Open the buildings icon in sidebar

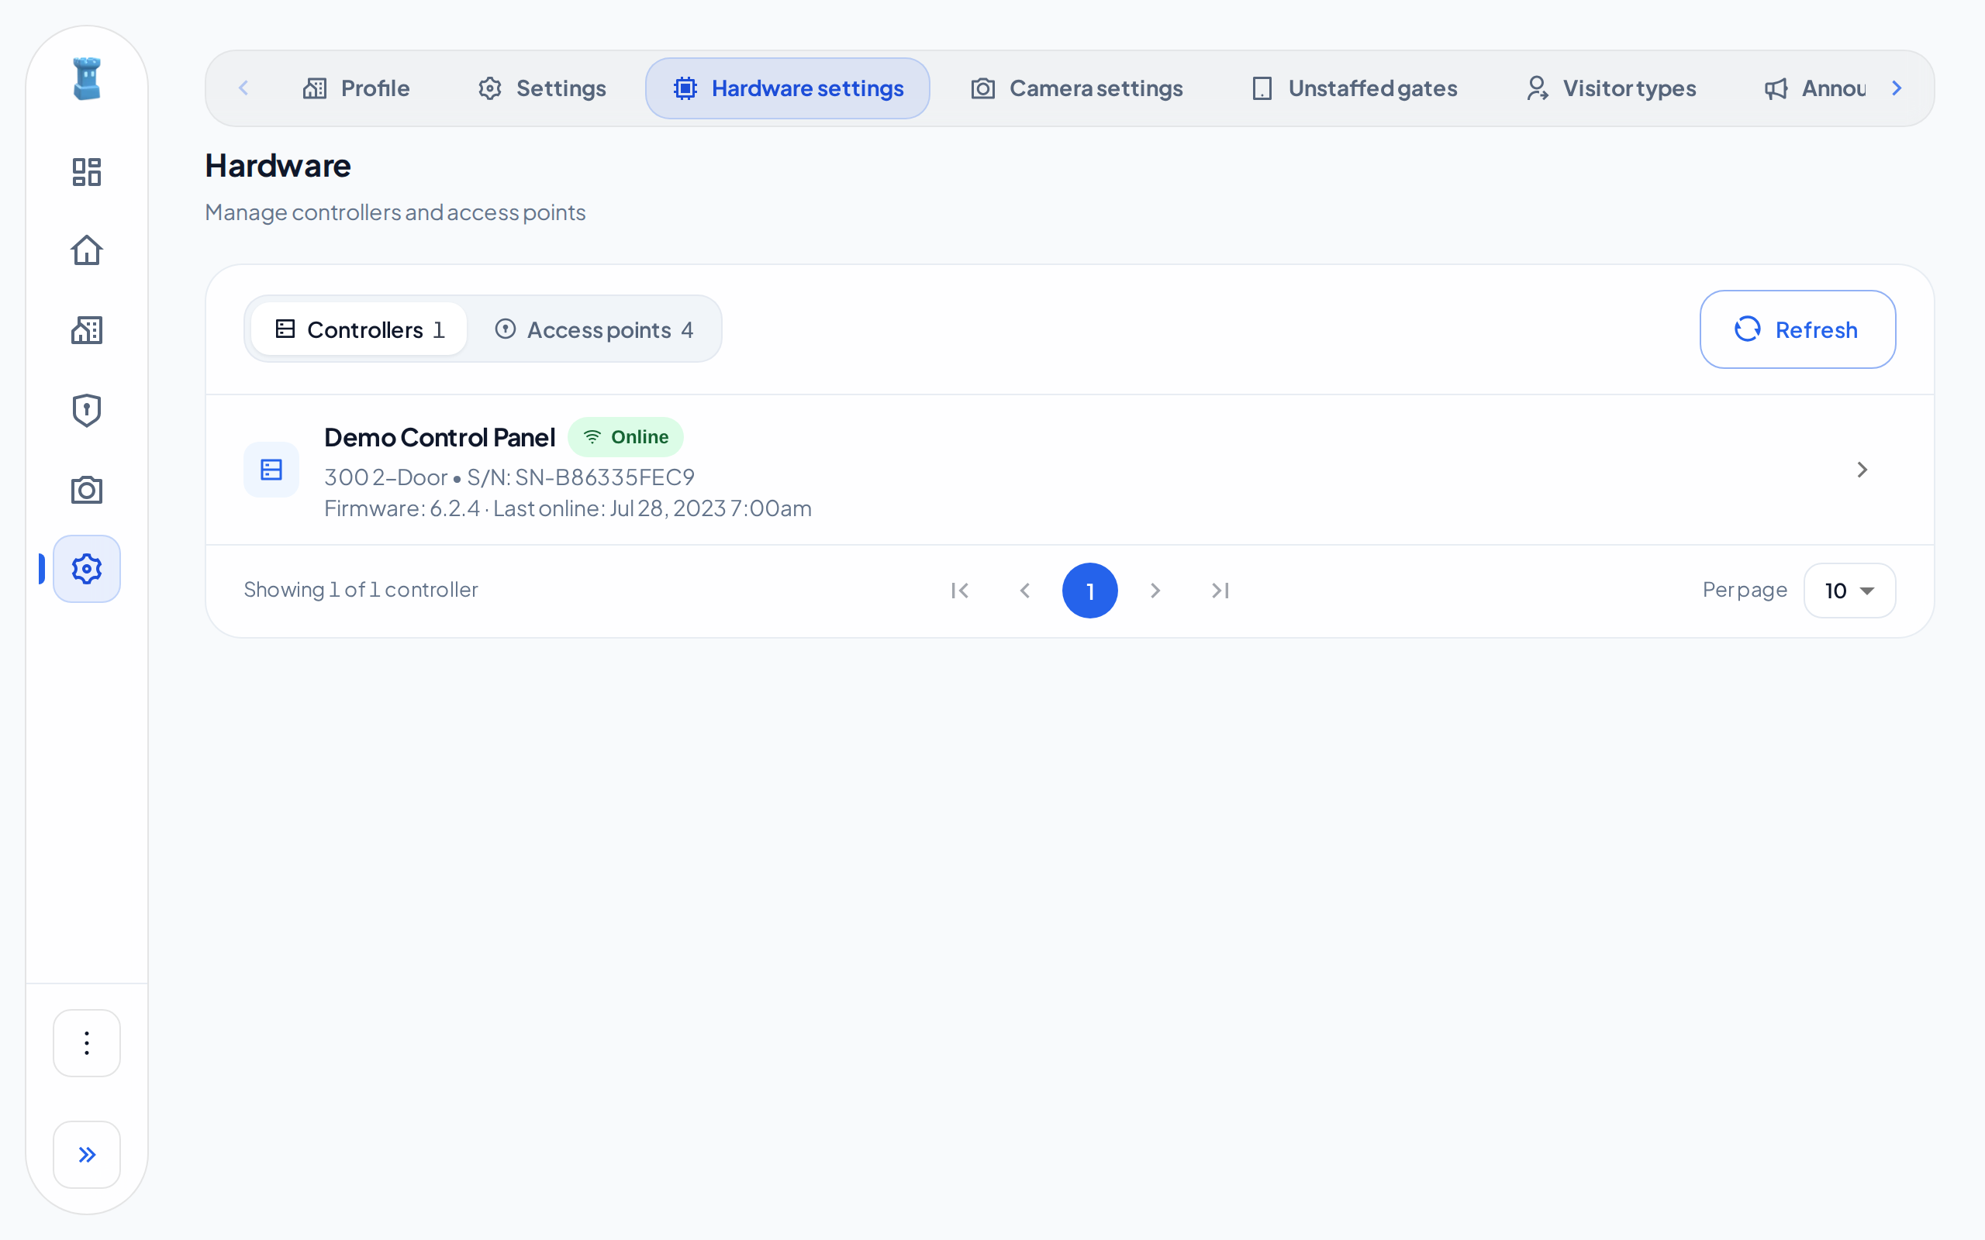pos(86,329)
